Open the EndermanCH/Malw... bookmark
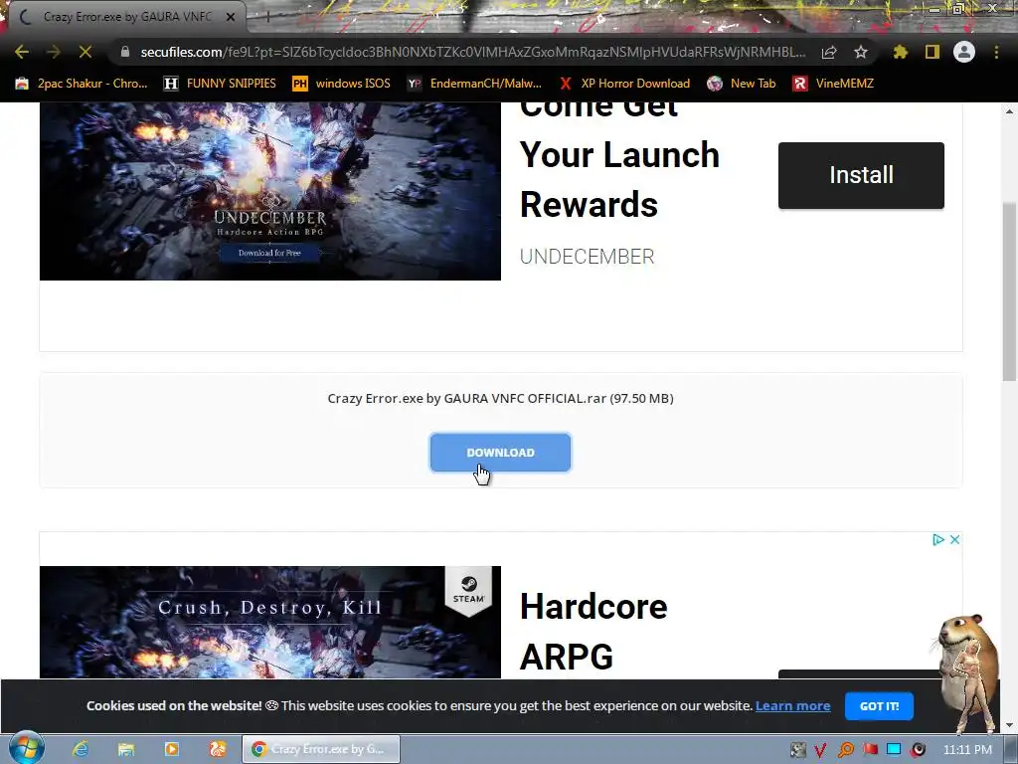 (474, 84)
